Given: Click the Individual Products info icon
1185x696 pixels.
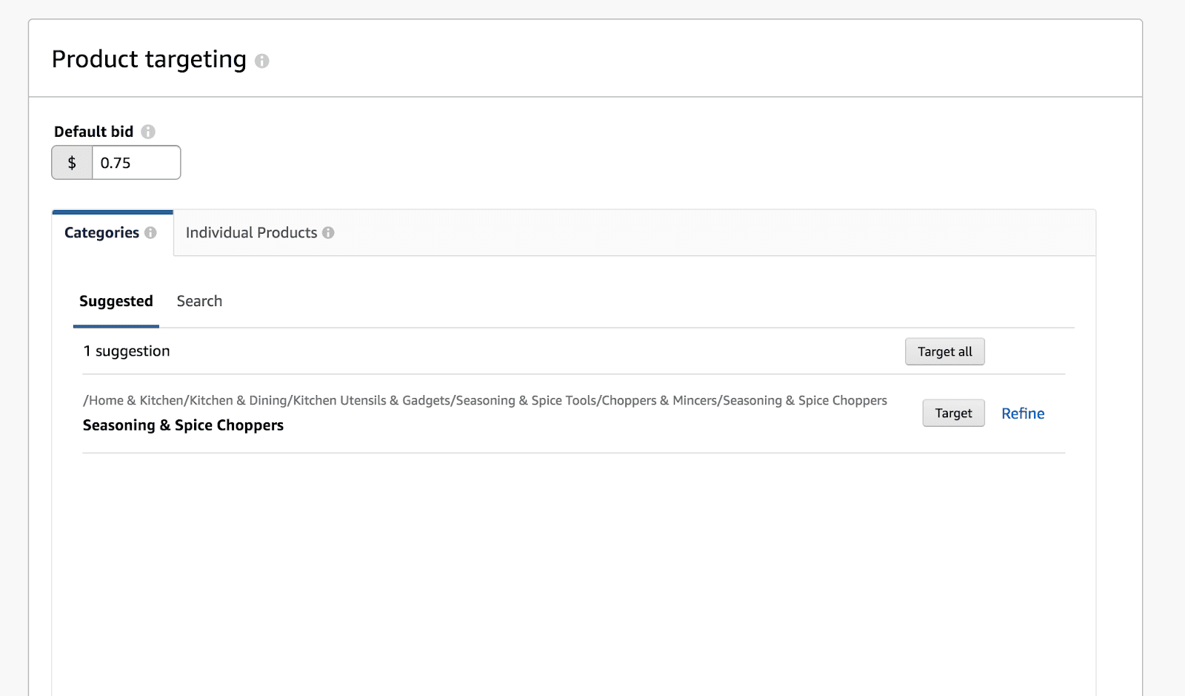Looking at the screenshot, I should pos(328,233).
